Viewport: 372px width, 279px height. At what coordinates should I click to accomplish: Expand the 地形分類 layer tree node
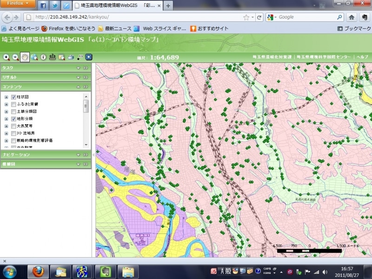(6, 119)
